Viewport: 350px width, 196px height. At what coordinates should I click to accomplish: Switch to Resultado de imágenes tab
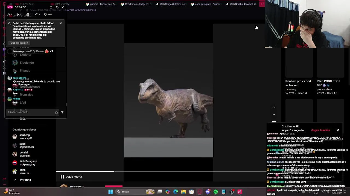click(x=136, y=4)
